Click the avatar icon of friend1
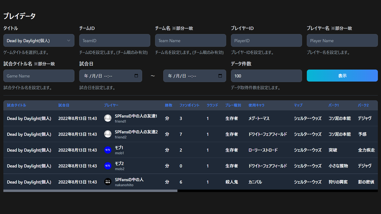Screen dimensions: 381x214 107,118
